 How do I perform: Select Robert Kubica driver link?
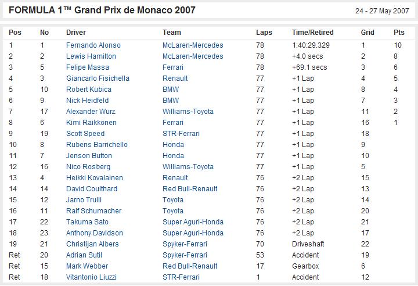pos(88,90)
